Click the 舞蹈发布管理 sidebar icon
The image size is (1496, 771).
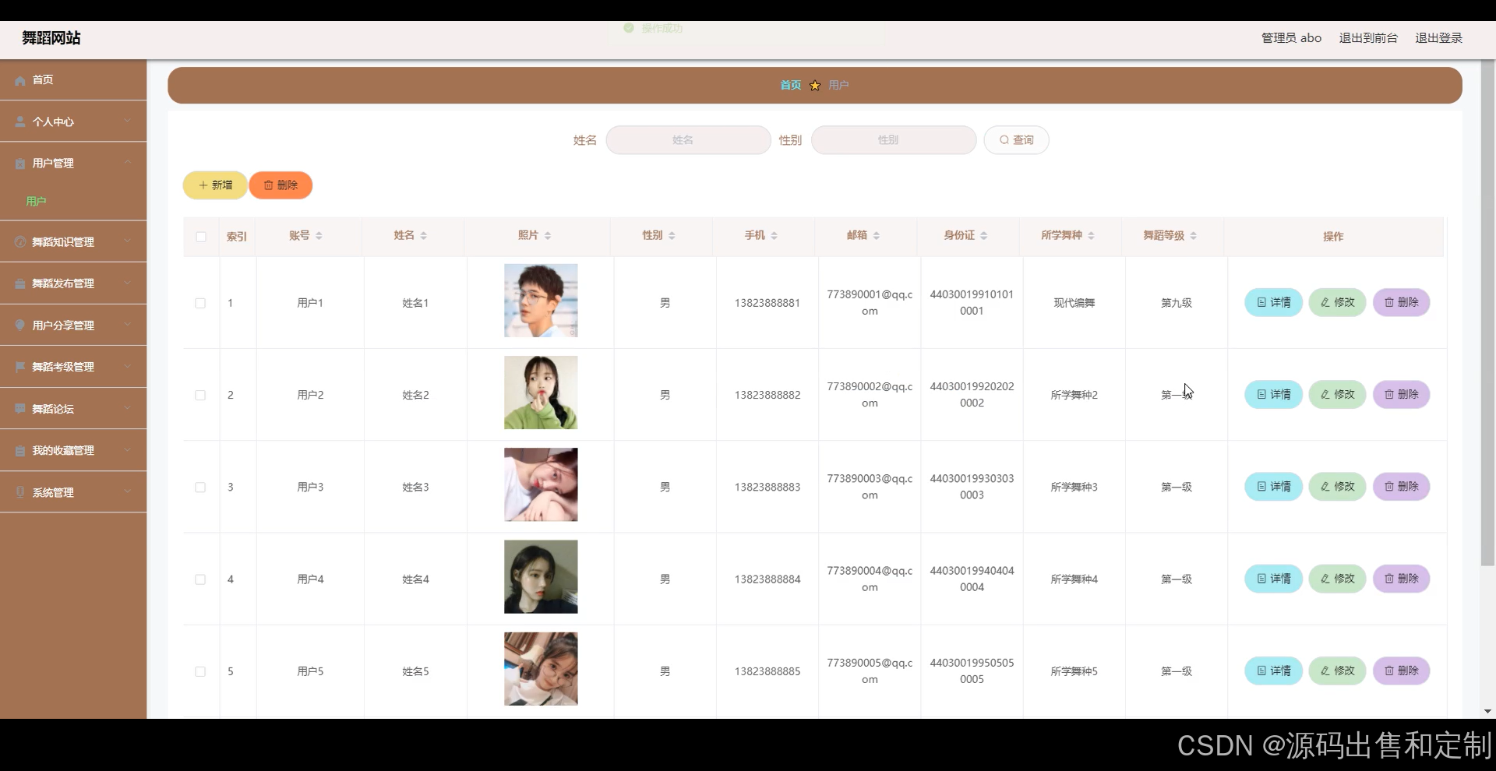tap(19, 283)
